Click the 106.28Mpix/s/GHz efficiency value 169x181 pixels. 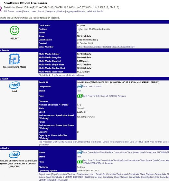click(x=86, y=117)
